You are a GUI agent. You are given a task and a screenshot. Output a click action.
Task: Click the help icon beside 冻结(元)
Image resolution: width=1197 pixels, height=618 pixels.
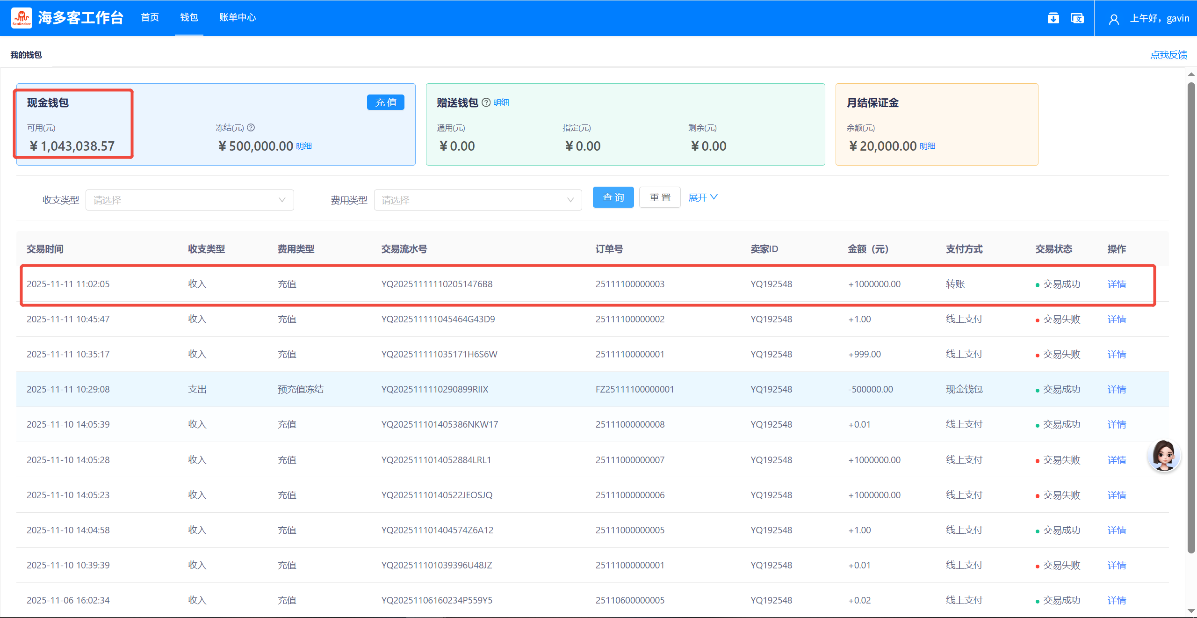(x=251, y=127)
